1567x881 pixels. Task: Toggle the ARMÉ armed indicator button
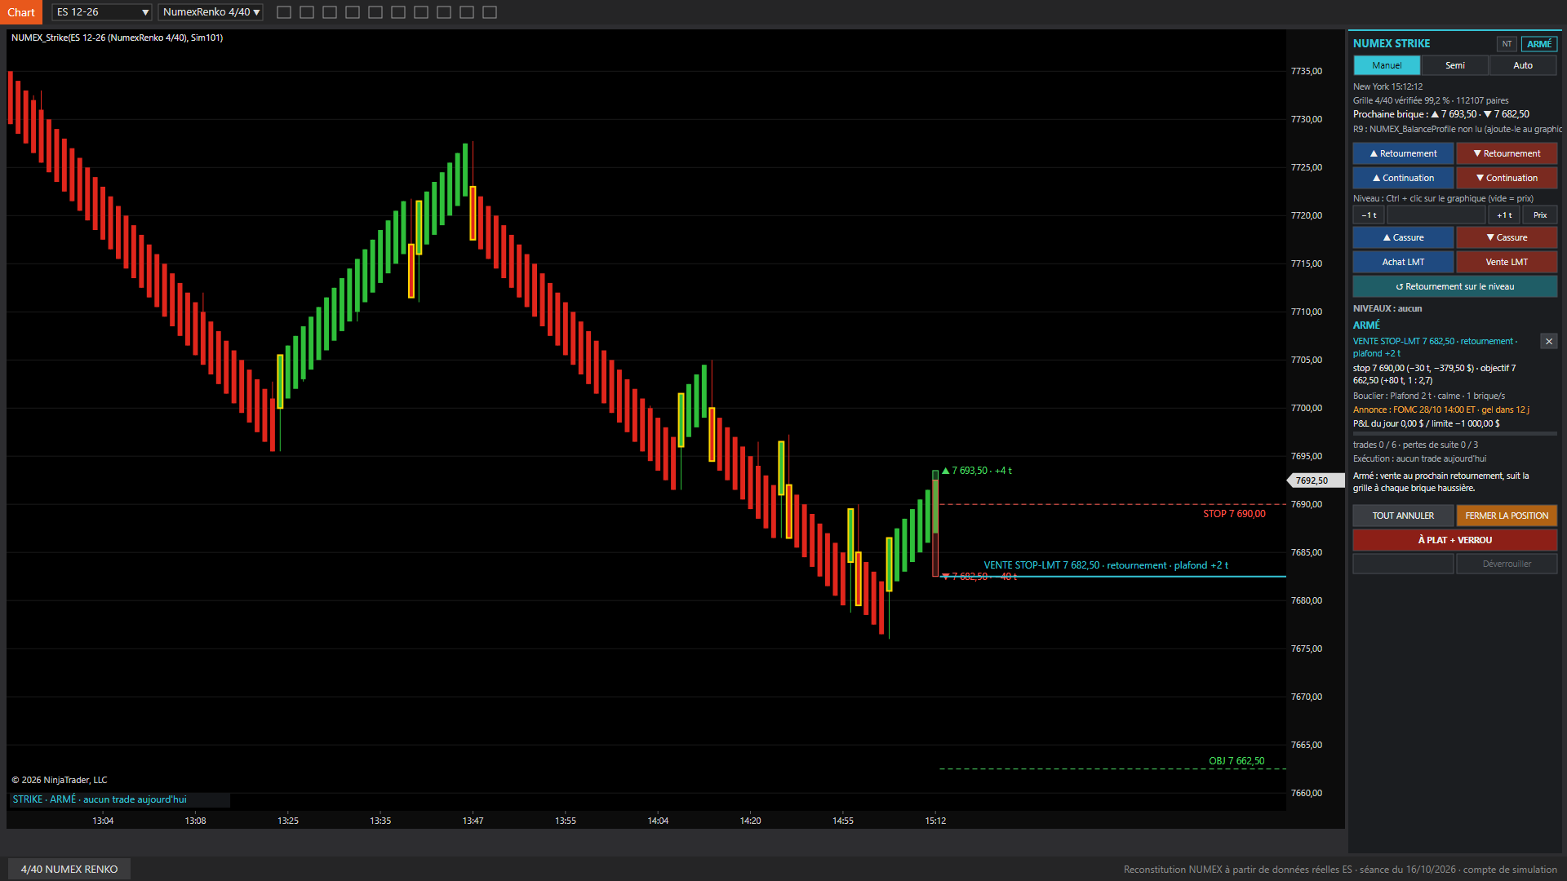(x=1539, y=44)
